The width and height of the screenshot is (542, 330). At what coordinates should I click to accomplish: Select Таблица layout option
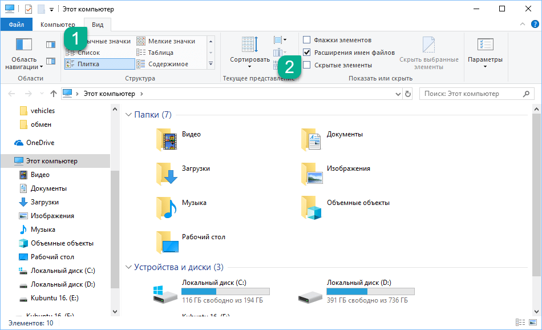click(163, 53)
